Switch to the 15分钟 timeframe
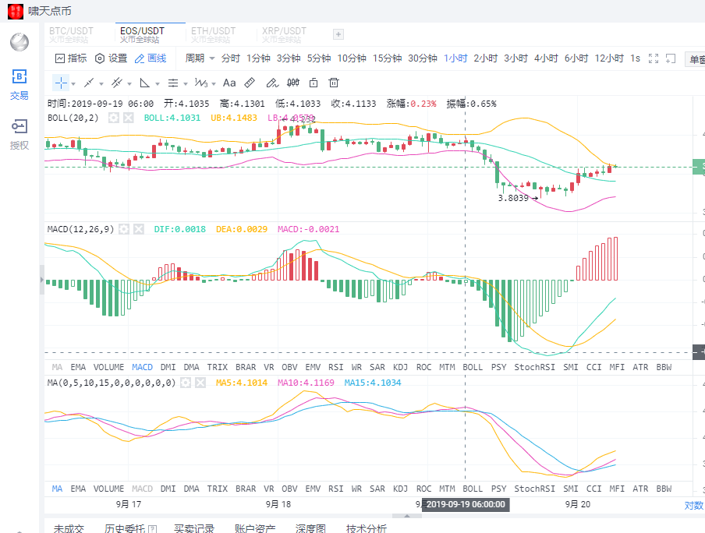This screenshot has width=705, height=533. (387, 58)
